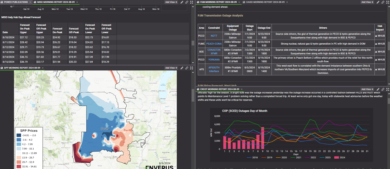Viewport: 390px width, 169px height.
Task: Click the book icon on POWER PUBLICATIONS tab
Action: click(2, 2)
